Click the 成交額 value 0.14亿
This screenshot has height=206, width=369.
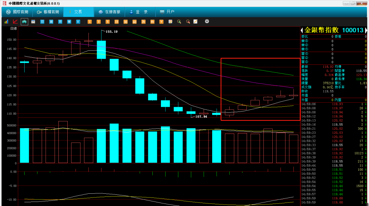click(x=328, y=87)
